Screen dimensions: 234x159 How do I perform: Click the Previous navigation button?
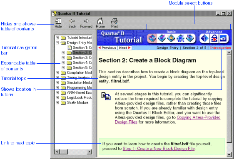(107, 48)
